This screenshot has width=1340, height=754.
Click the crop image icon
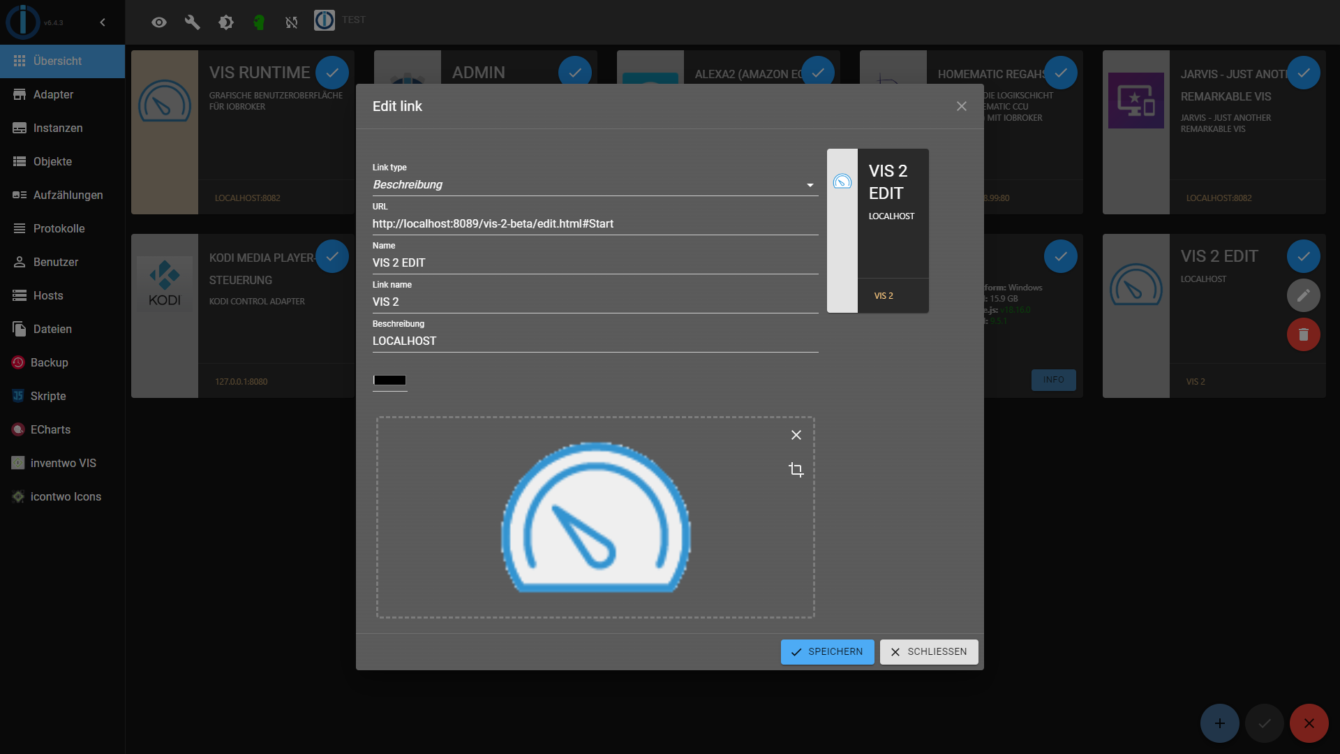click(x=796, y=470)
